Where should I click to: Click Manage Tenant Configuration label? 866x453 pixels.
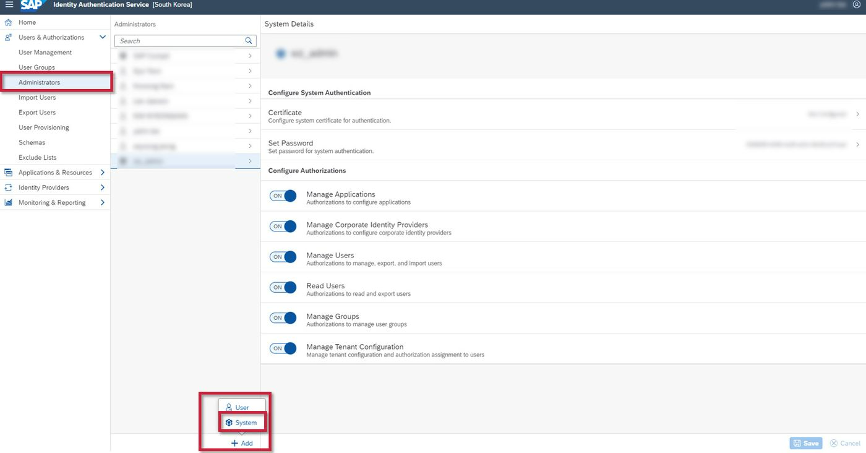355,347
